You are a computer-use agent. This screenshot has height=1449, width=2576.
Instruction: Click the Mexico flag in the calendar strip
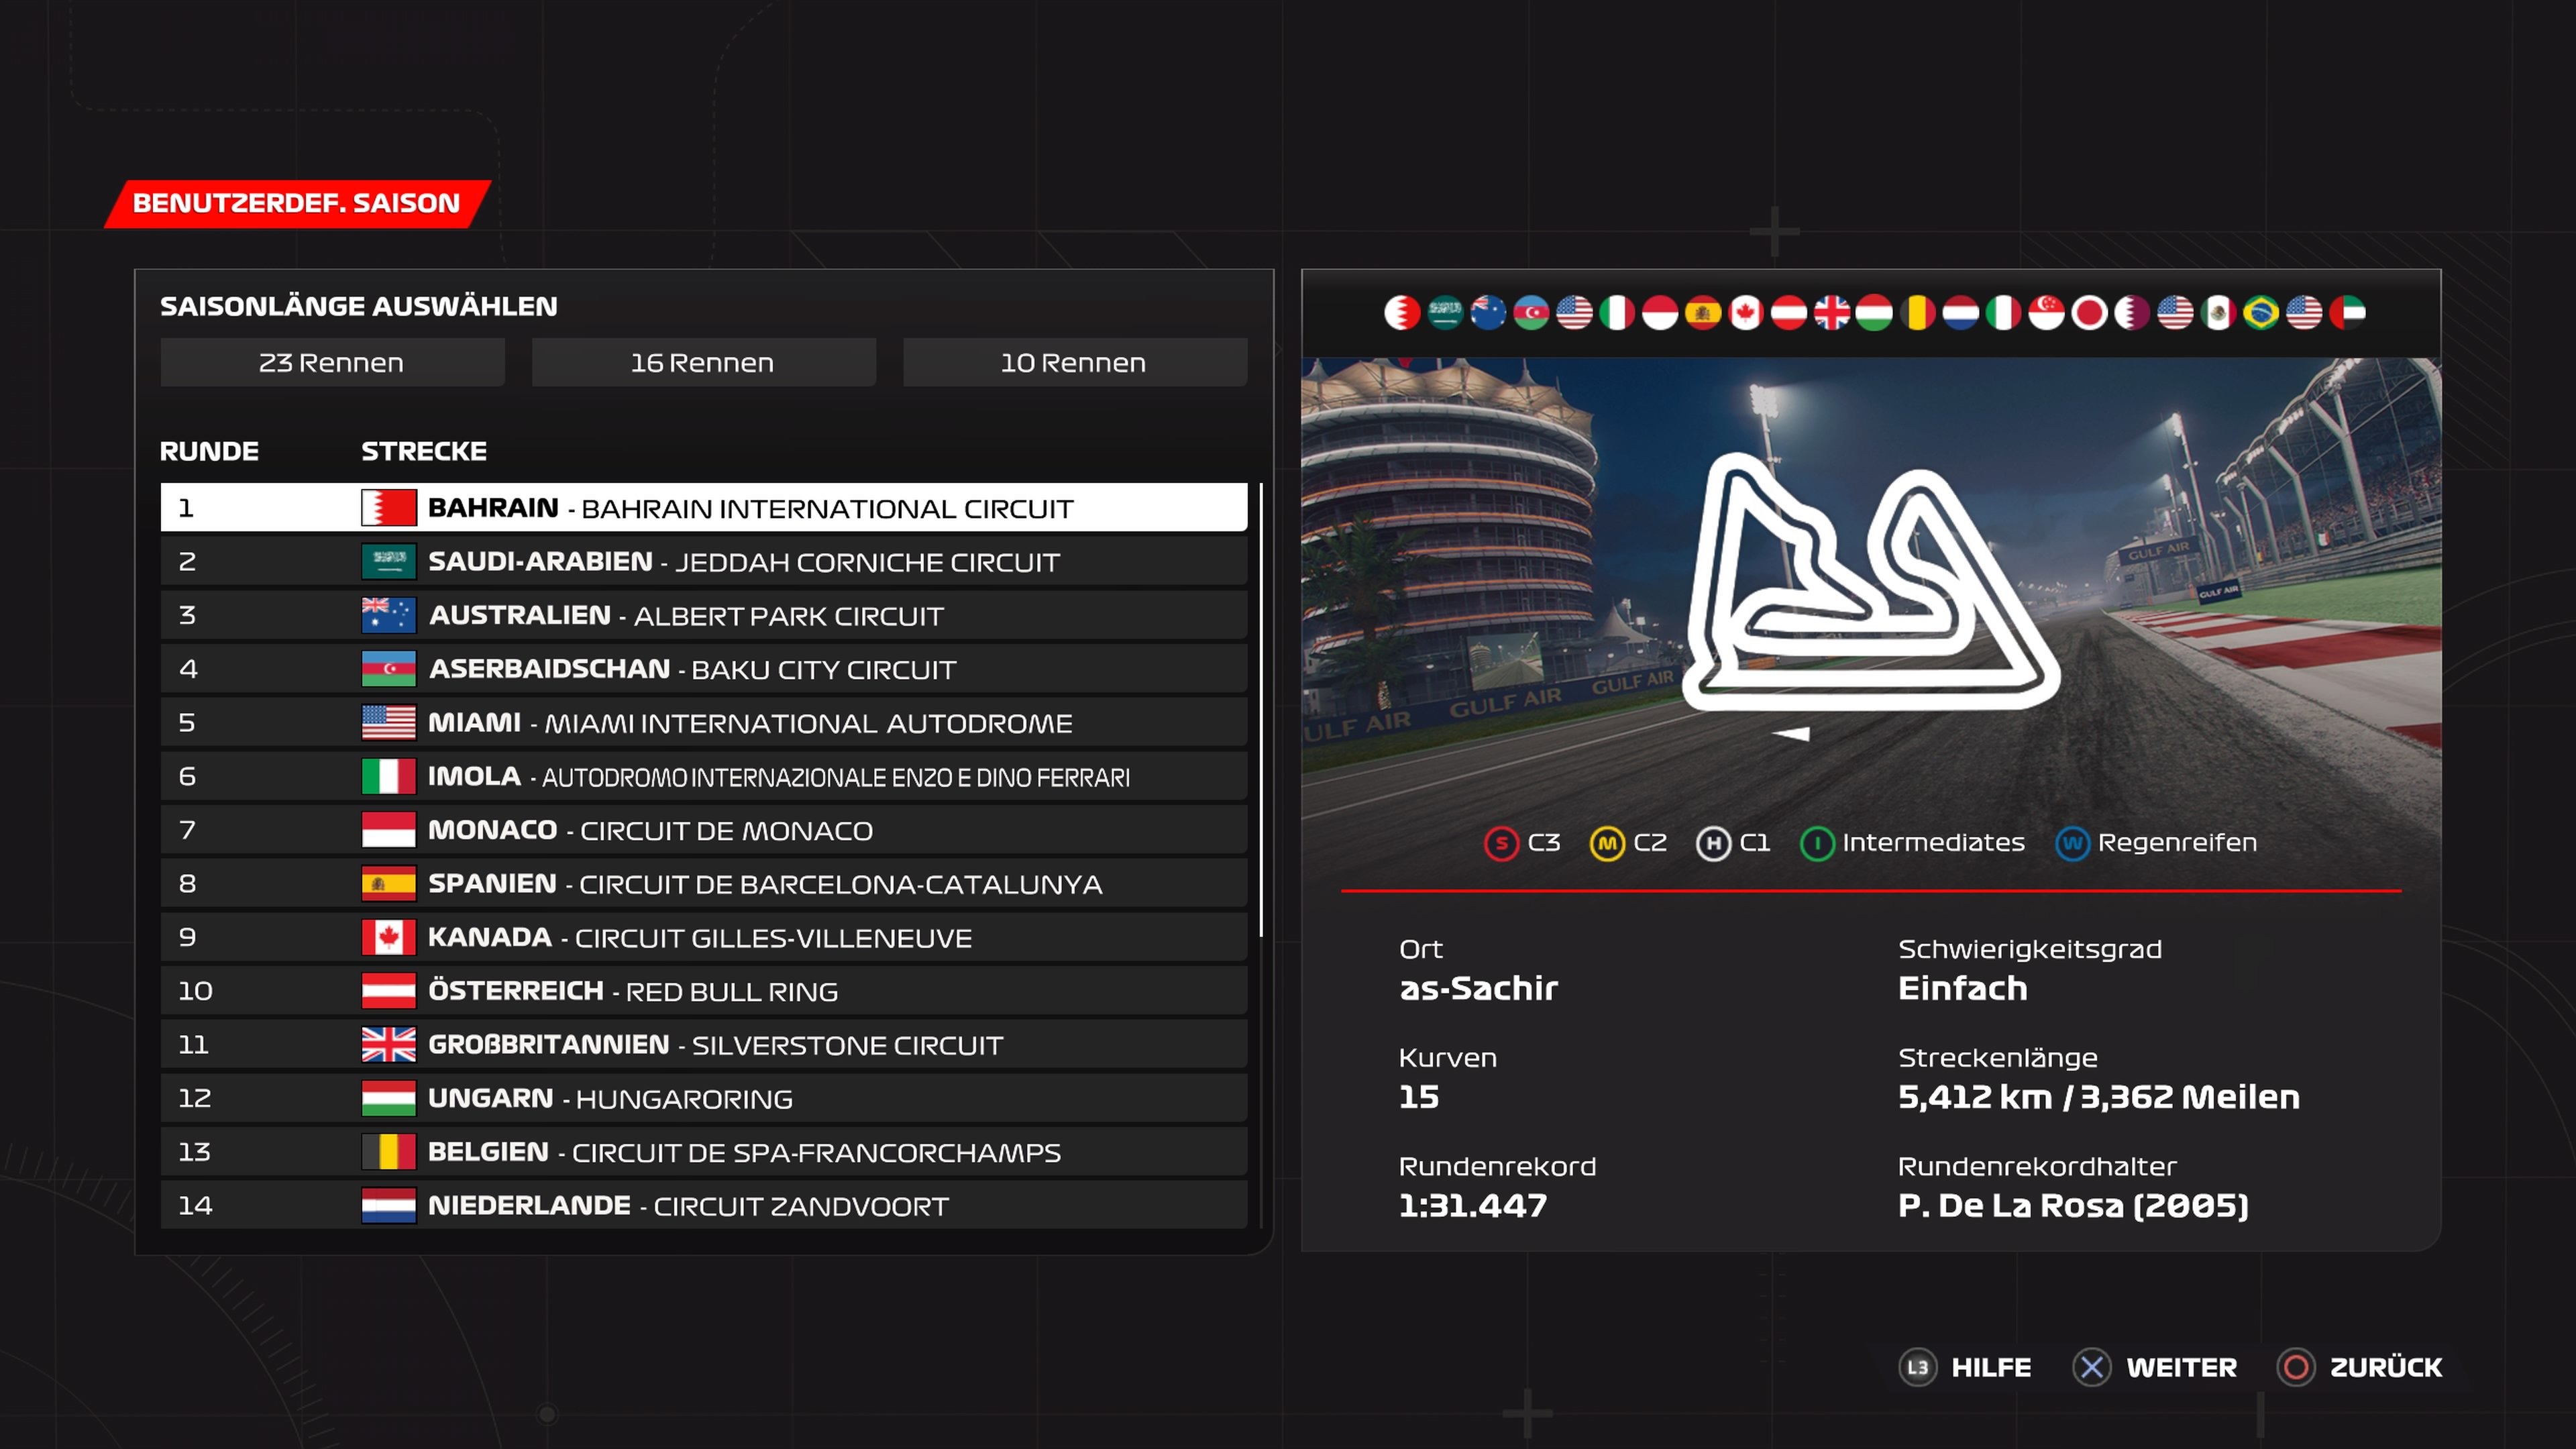click(x=2218, y=313)
